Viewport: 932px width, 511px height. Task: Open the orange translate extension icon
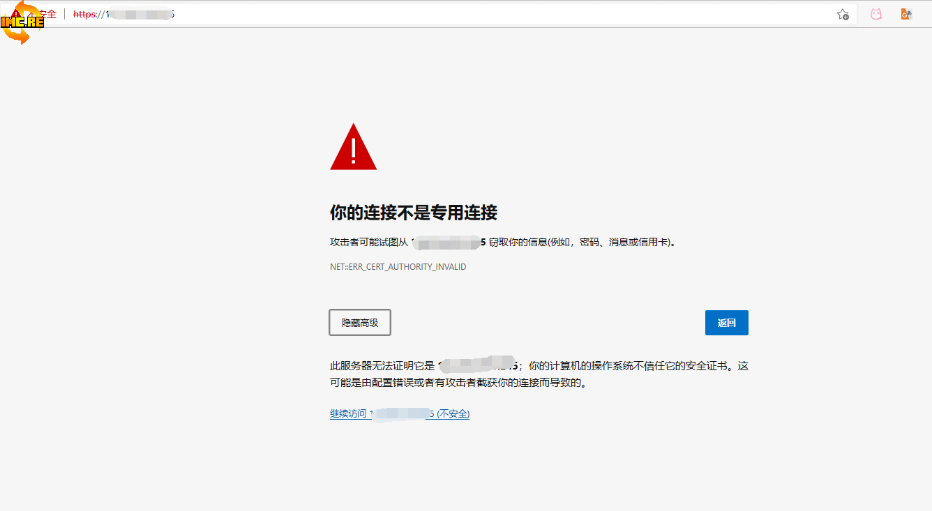coord(906,14)
